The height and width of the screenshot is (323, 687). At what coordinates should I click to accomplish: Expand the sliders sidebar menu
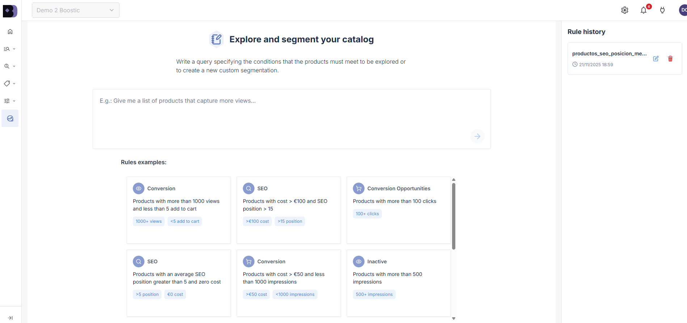point(9,101)
